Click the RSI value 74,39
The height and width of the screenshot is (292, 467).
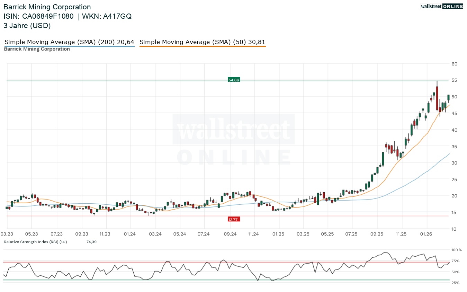pos(91,242)
